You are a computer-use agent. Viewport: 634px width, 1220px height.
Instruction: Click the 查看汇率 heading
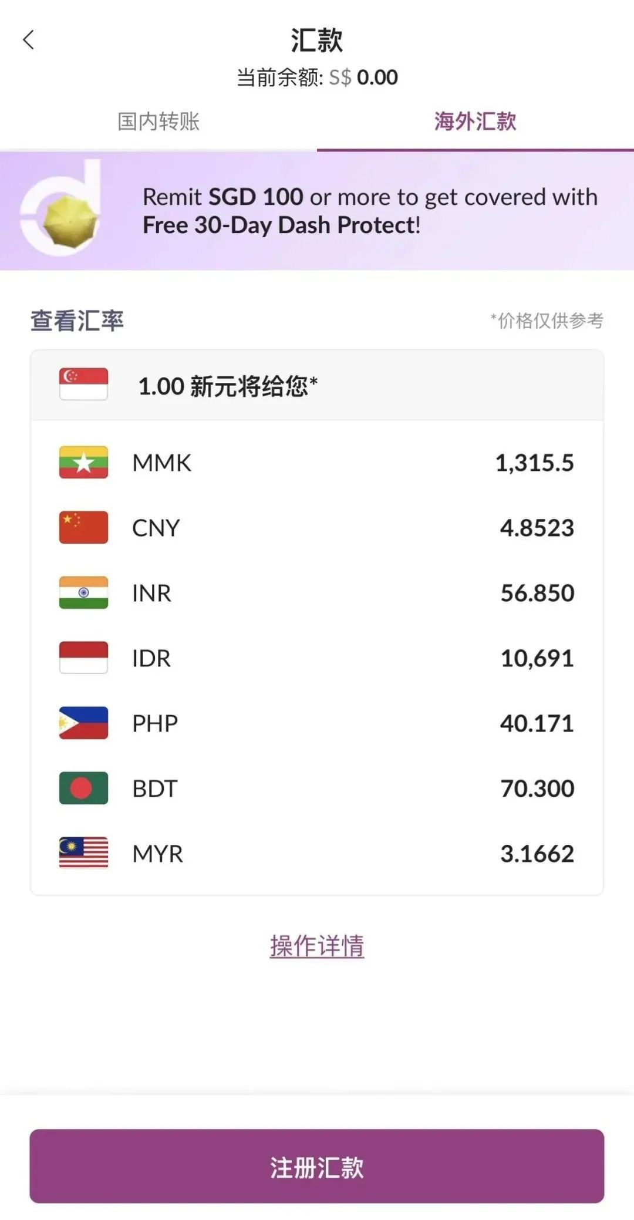click(x=76, y=321)
